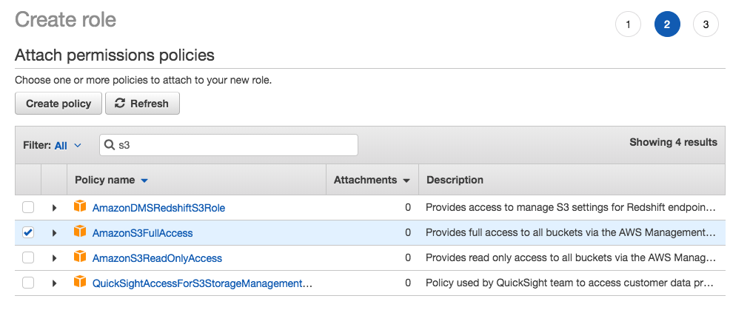Focus the policy search field containing s3
The width and height of the screenshot is (750, 310).
[x=229, y=145]
